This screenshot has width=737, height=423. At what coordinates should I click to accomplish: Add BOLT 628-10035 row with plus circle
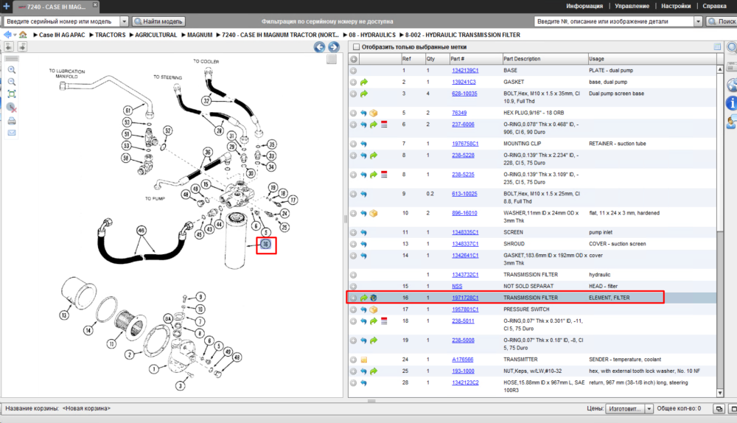point(354,94)
